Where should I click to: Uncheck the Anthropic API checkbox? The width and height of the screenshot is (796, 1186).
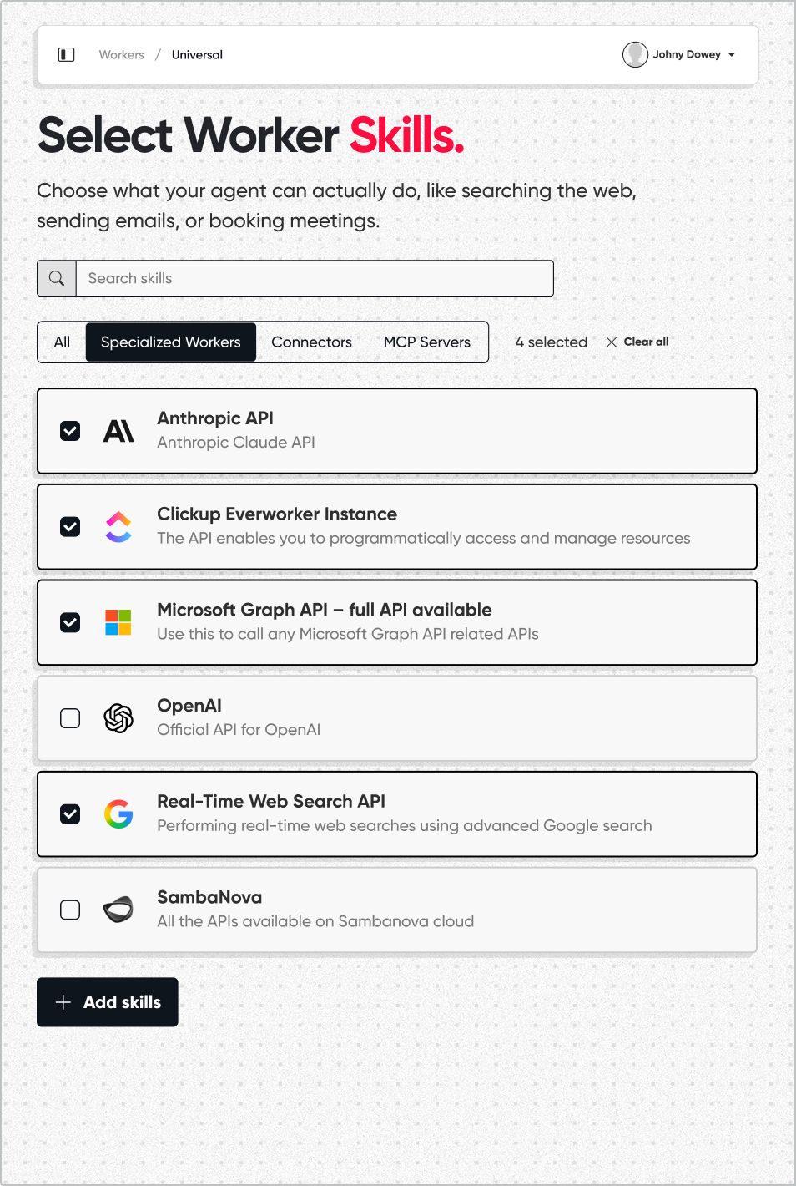coord(70,431)
